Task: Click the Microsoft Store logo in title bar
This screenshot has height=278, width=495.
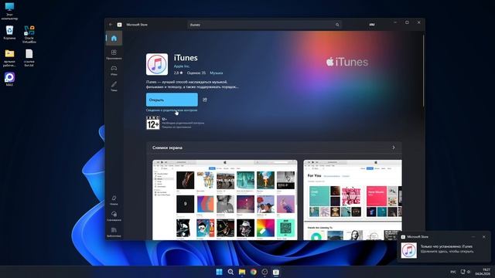Action: 119,25
